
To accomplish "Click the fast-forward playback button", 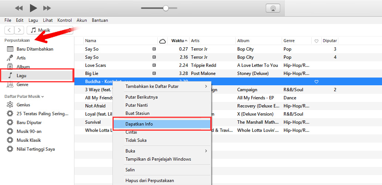I will pyautogui.click(x=47, y=8).
